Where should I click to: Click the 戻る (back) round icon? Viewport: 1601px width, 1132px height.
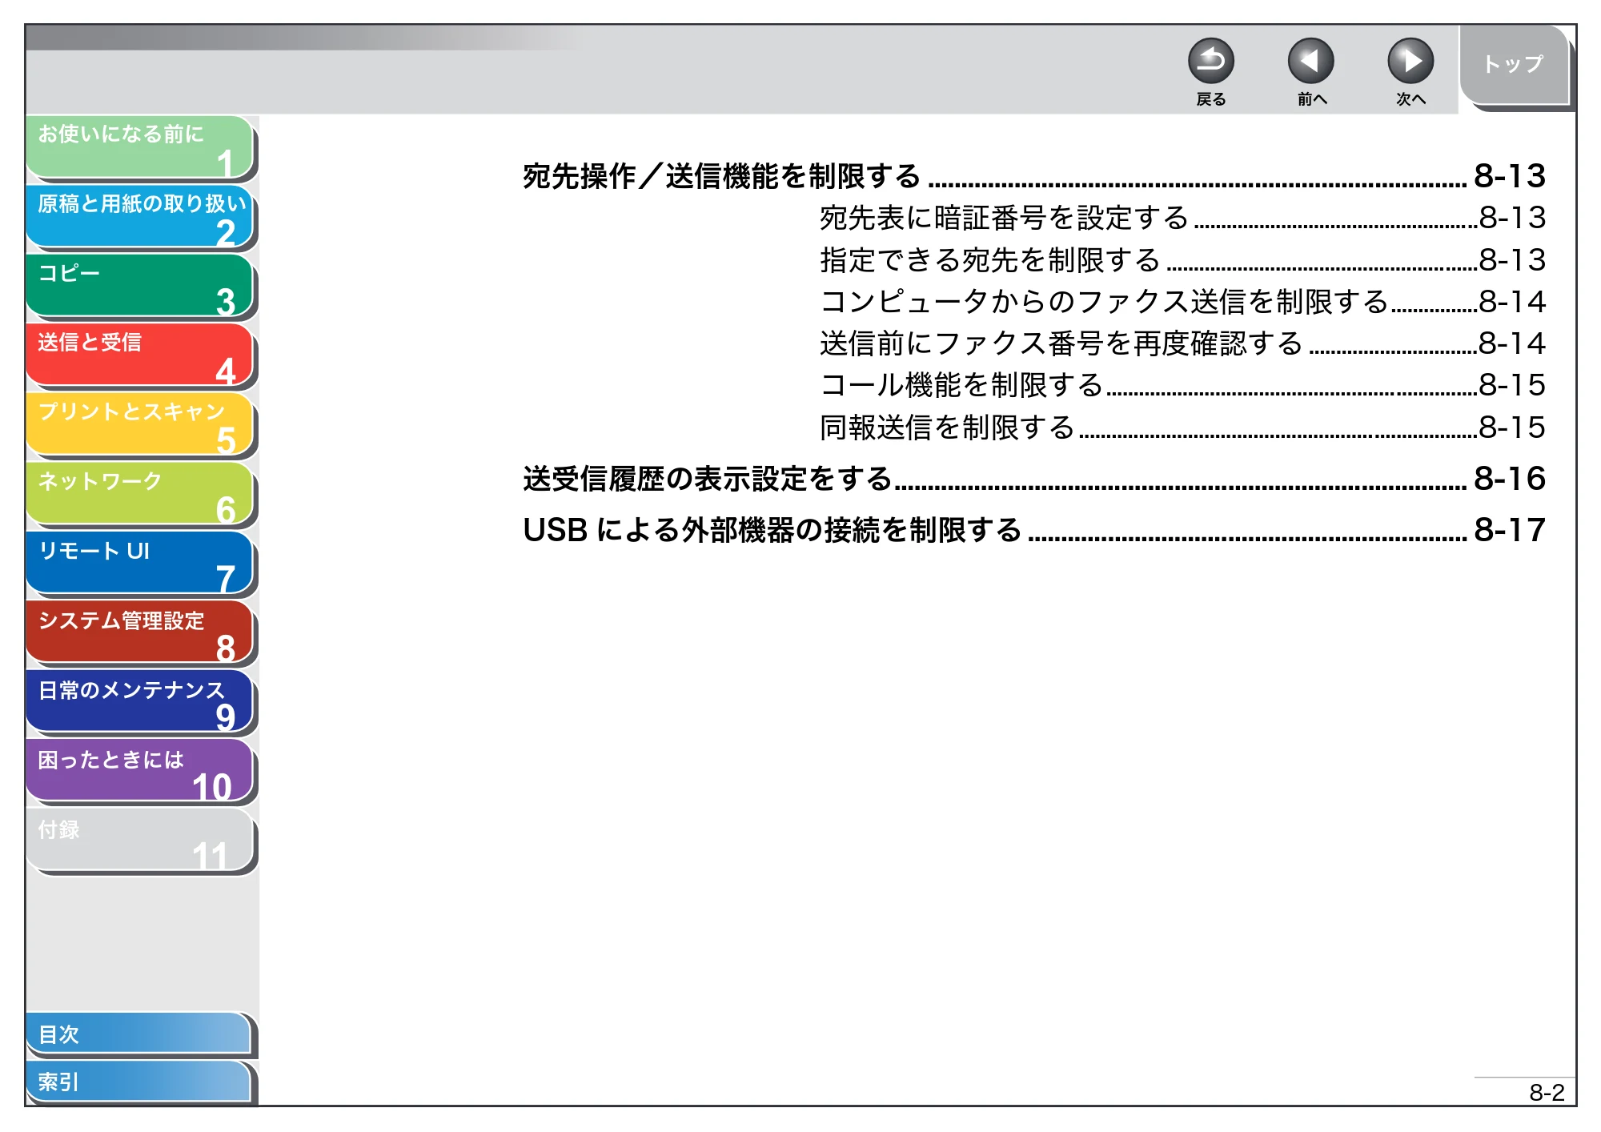click(1210, 62)
